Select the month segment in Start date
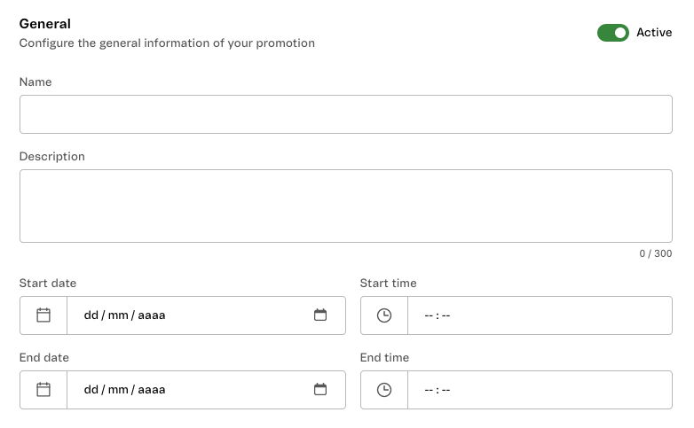694x428 pixels. [x=118, y=315]
